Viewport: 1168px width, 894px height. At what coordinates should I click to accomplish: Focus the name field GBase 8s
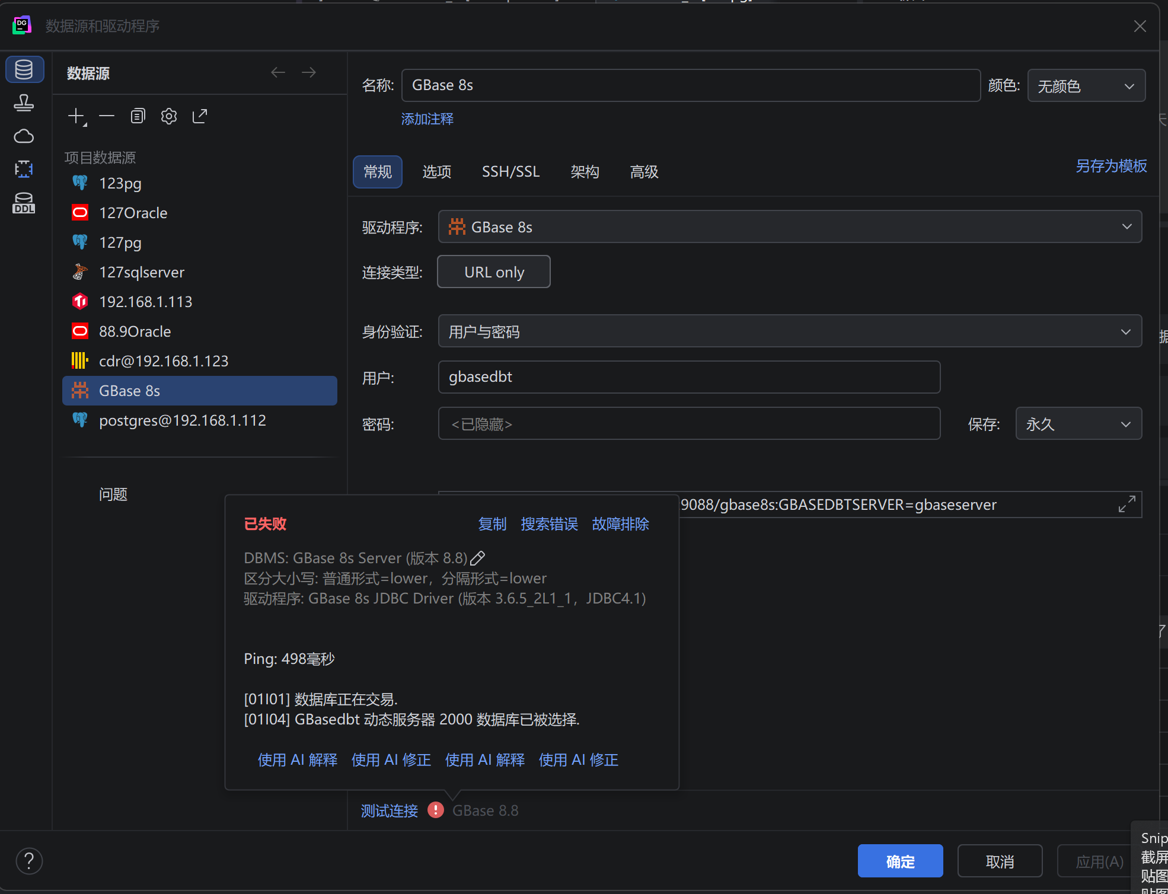(x=691, y=85)
